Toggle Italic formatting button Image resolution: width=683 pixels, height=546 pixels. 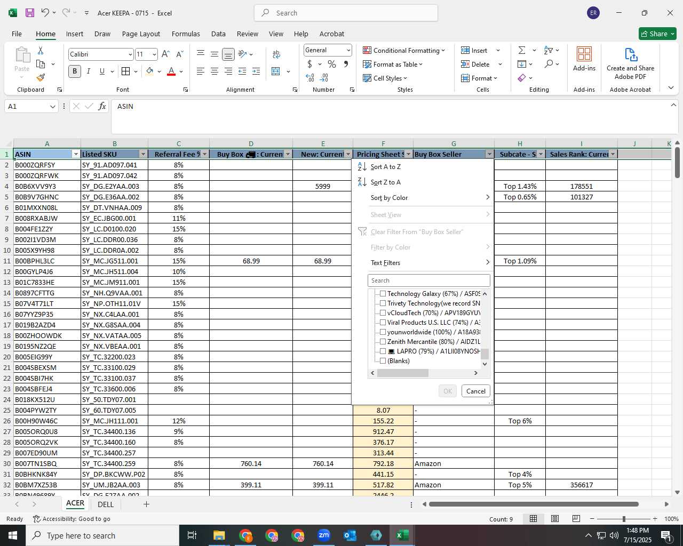(89, 71)
